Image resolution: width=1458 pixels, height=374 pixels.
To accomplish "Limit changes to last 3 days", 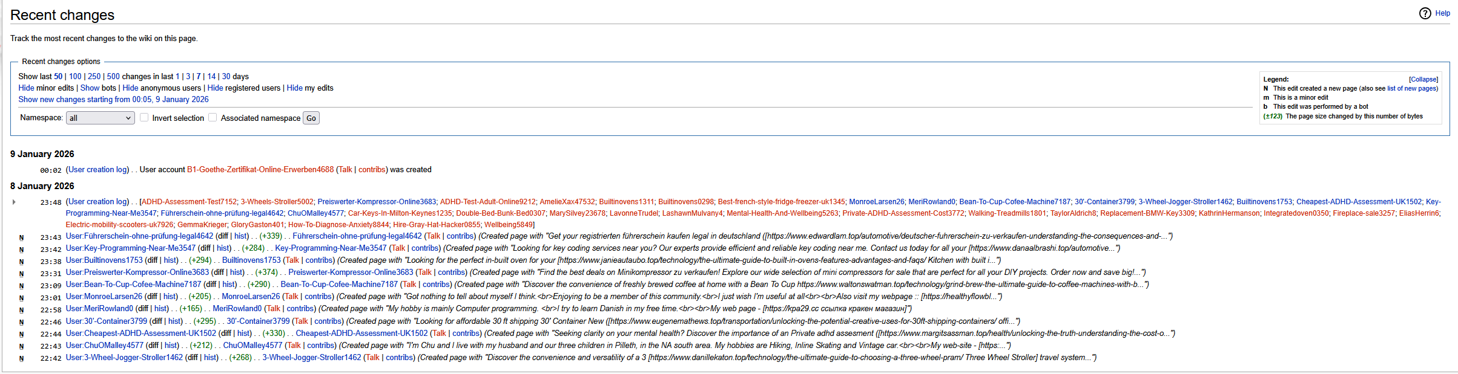I will click(188, 77).
